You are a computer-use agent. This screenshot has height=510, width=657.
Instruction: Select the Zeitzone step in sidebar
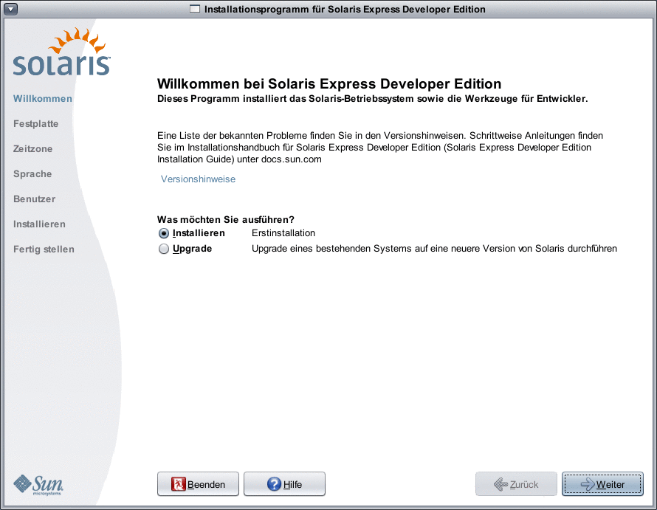point(32,149)
